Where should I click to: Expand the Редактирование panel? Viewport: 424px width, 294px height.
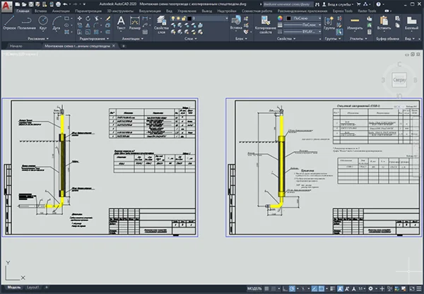[x=94, y=39]
